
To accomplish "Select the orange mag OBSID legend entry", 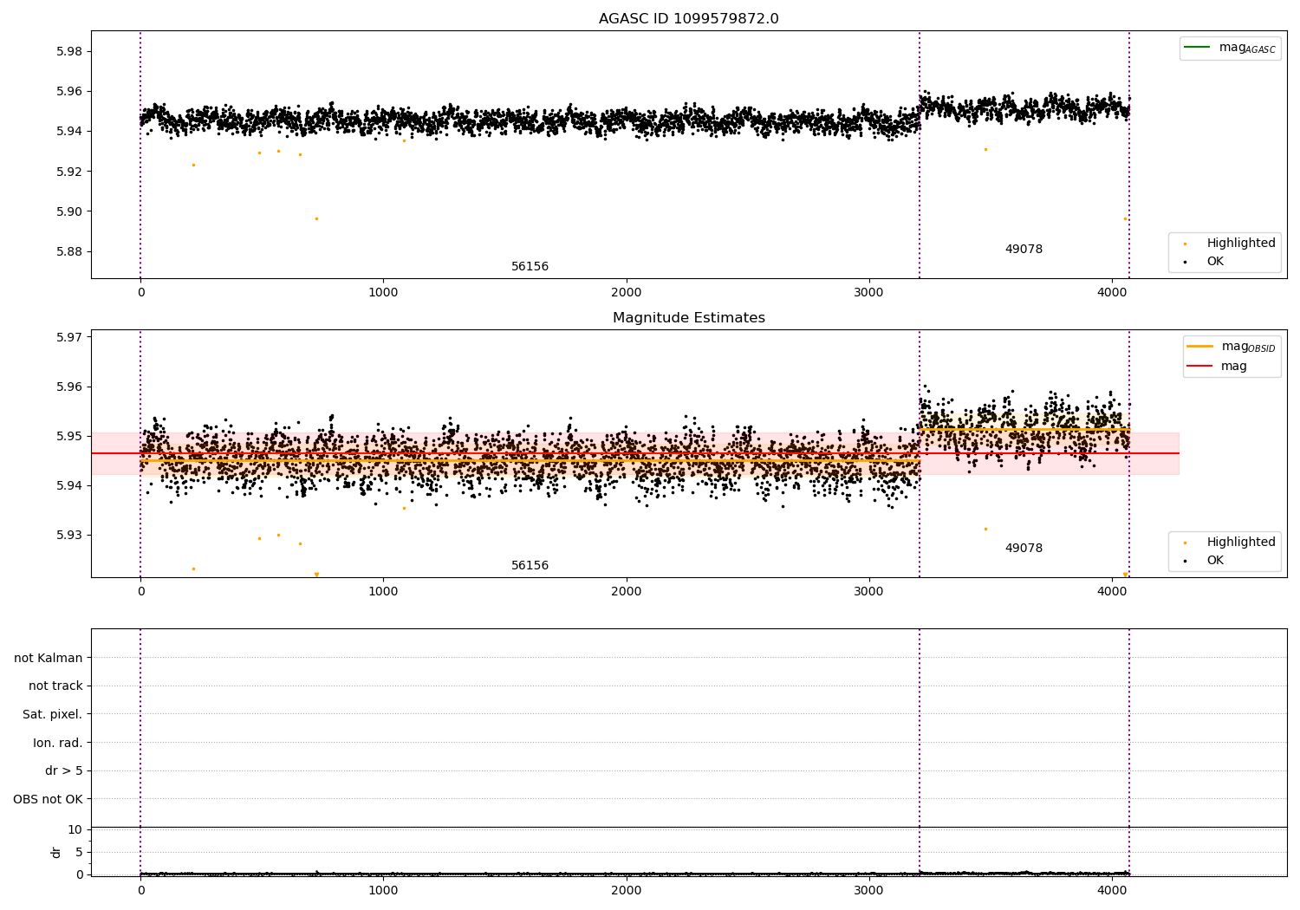I will (1231, 347).
